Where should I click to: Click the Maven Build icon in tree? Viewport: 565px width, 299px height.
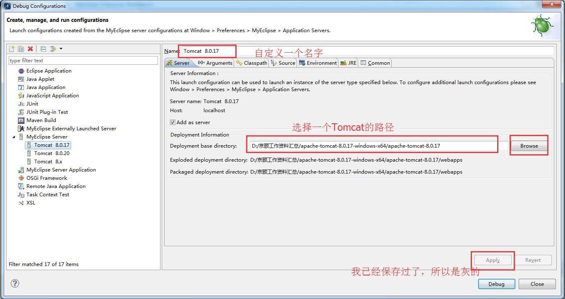[x=21, y=120]
